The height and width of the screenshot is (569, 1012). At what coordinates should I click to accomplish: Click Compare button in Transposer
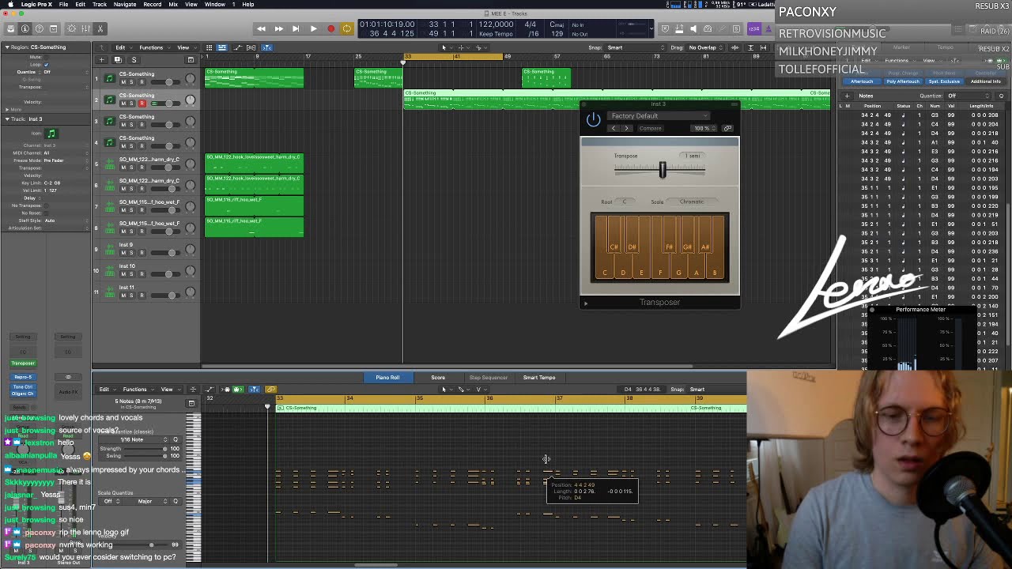tap(650, 128)
